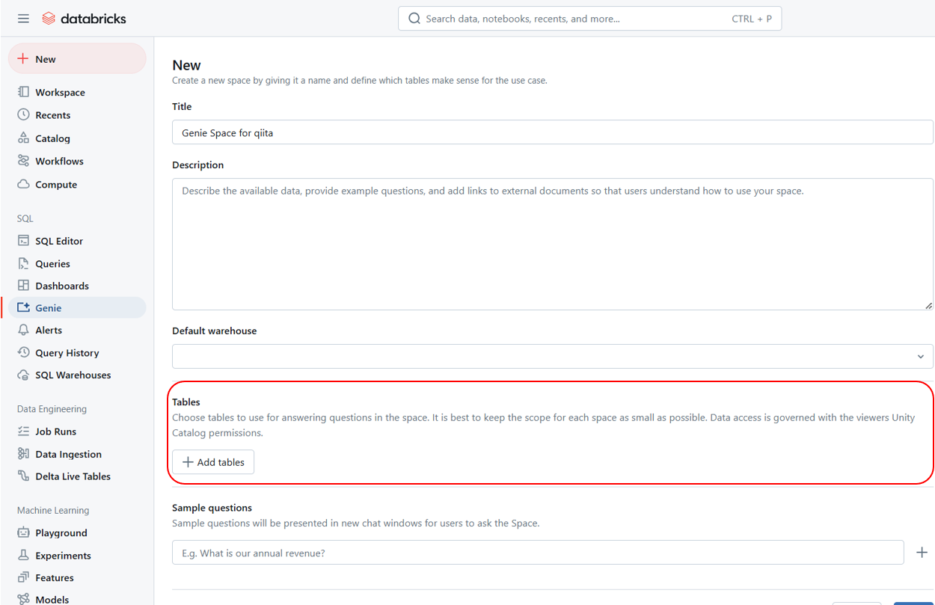Click the plus icon beside sample question field
Screen dimensions: 935x605
click(922, 553)
